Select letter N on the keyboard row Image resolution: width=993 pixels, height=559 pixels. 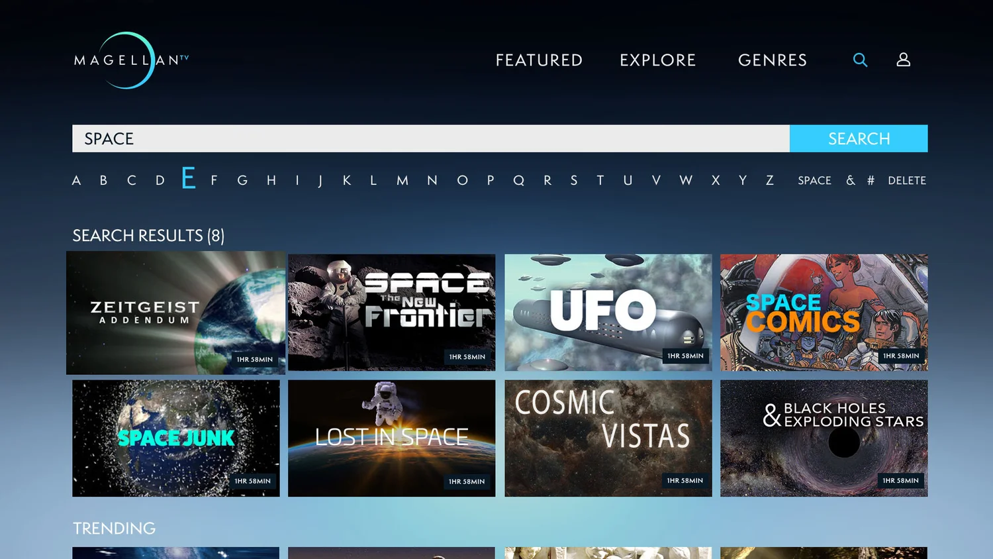click(x=432, y=180)
